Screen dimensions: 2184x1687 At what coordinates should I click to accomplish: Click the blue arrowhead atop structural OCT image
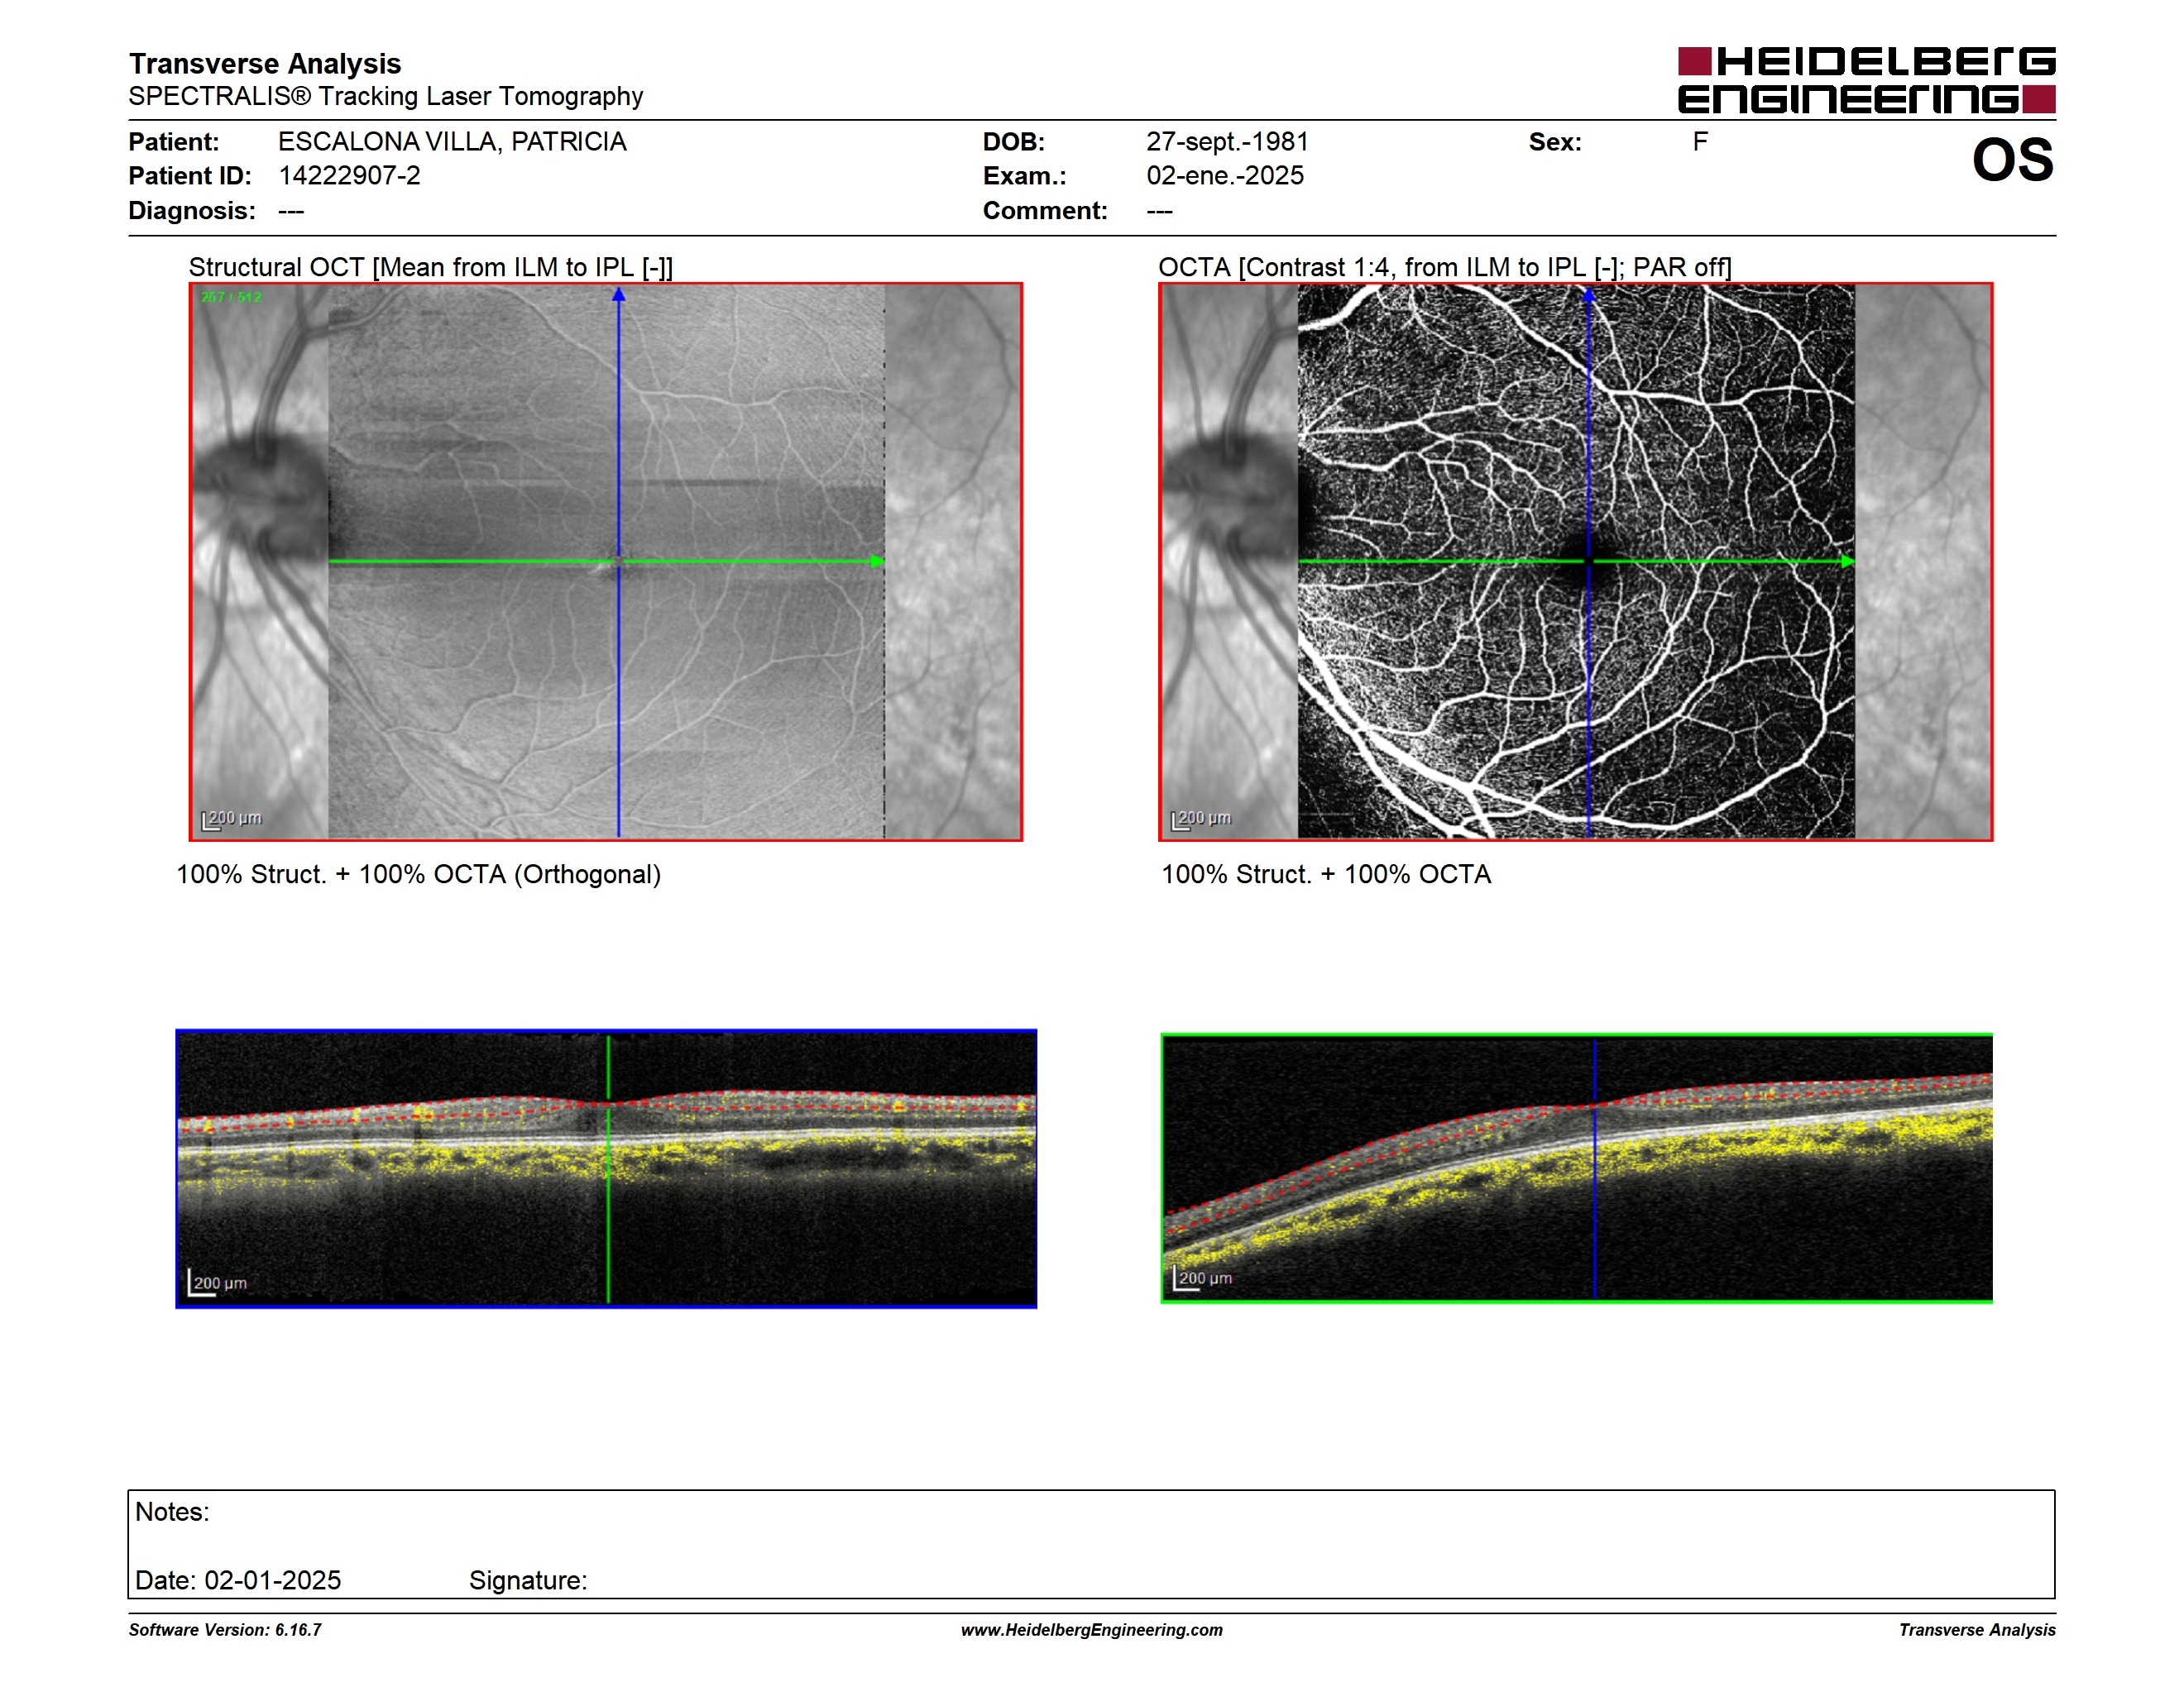619,295
